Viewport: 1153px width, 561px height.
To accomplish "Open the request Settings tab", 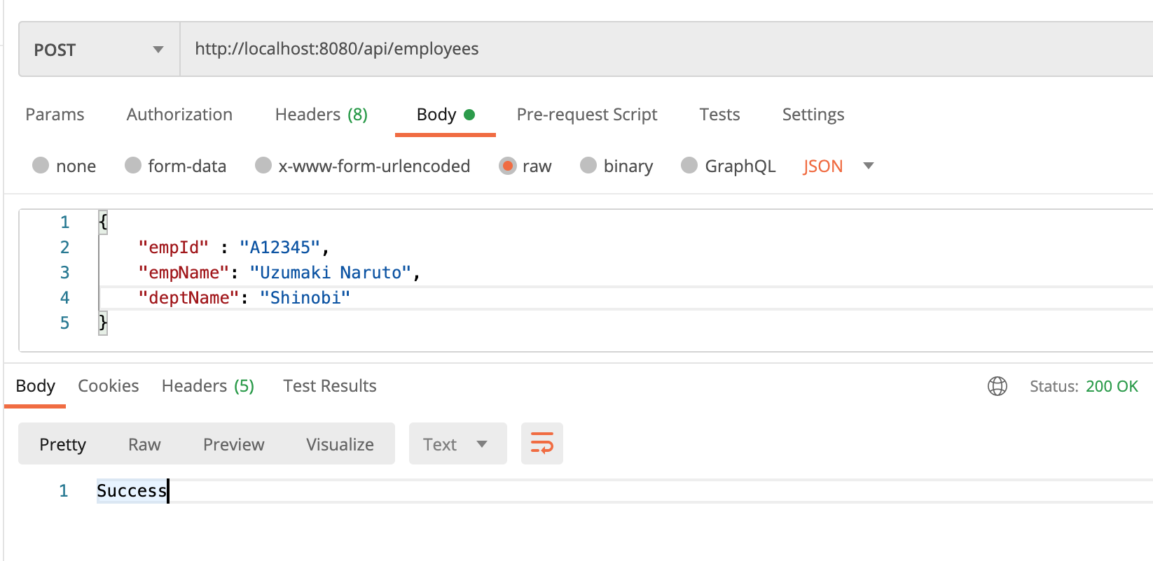I will click(x=813, y=115).
